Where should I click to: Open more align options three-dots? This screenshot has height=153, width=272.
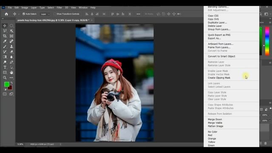(x=138, y=14)
